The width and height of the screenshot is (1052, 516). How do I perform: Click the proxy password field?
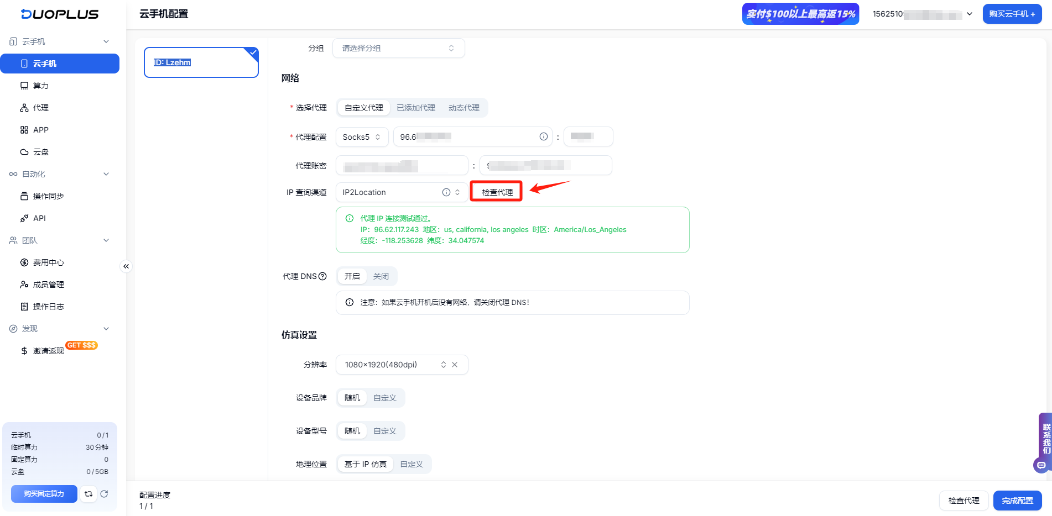(x=546, y=166)
